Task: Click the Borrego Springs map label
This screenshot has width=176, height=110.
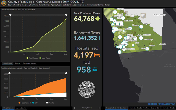Action: coord(159,15)
